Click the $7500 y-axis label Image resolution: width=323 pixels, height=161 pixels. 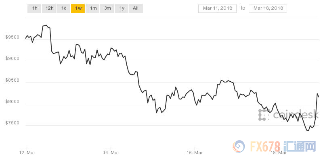pos(12,123)
